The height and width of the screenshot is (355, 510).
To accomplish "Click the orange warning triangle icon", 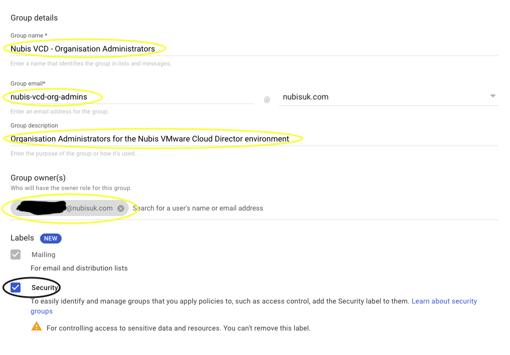I will pyautogui.click(x=37, y=326).
